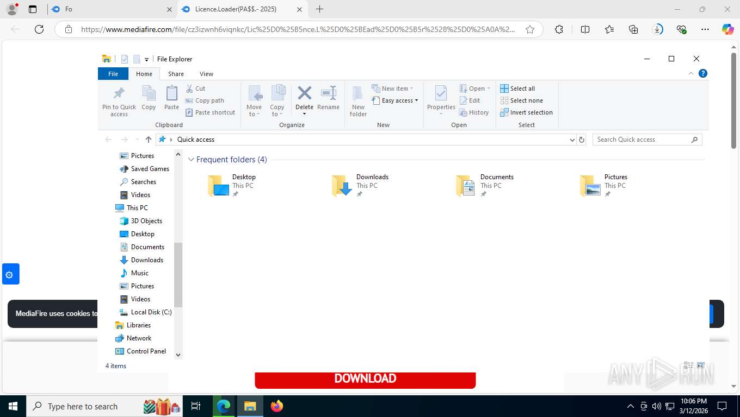740x417 pixels.
Task: Click the Copy ribbon button
Action: [149, 98]
